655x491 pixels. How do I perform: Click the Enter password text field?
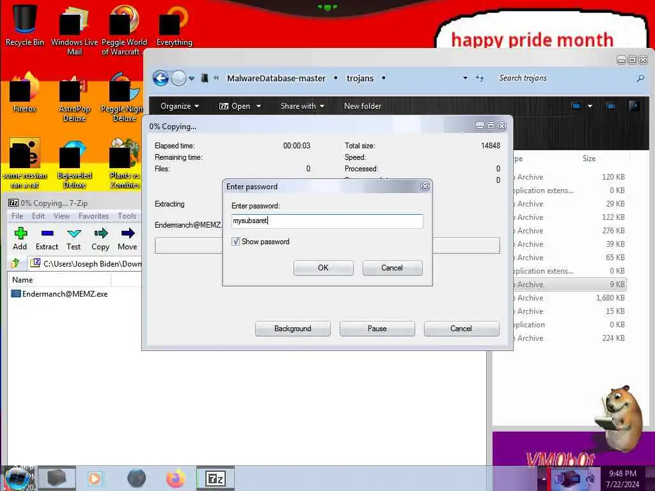tap(327, 221)
